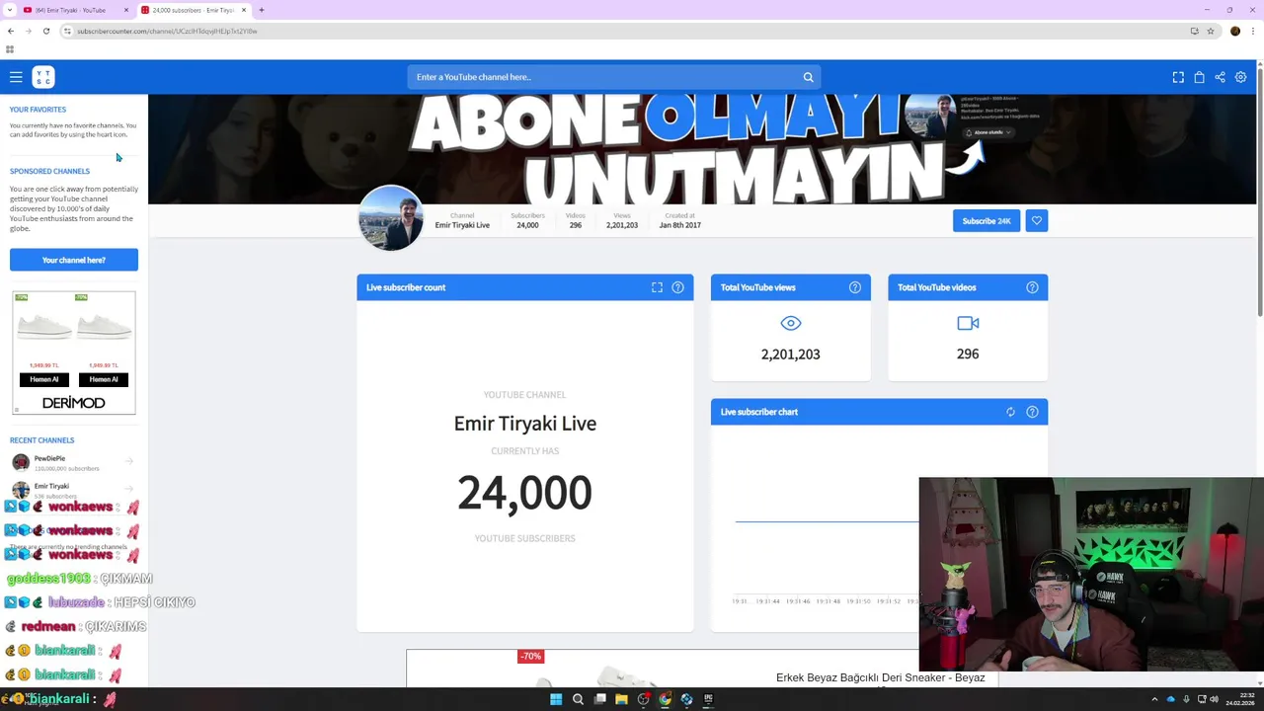1264x711 pixels.
Task: Reload the current page
Action: [45, 31]
